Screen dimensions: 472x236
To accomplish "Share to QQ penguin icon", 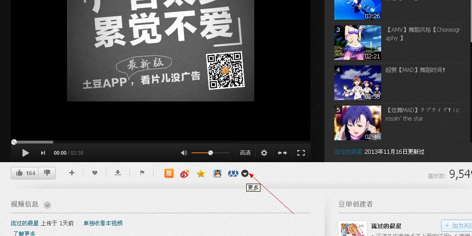I will coord(217,173).
